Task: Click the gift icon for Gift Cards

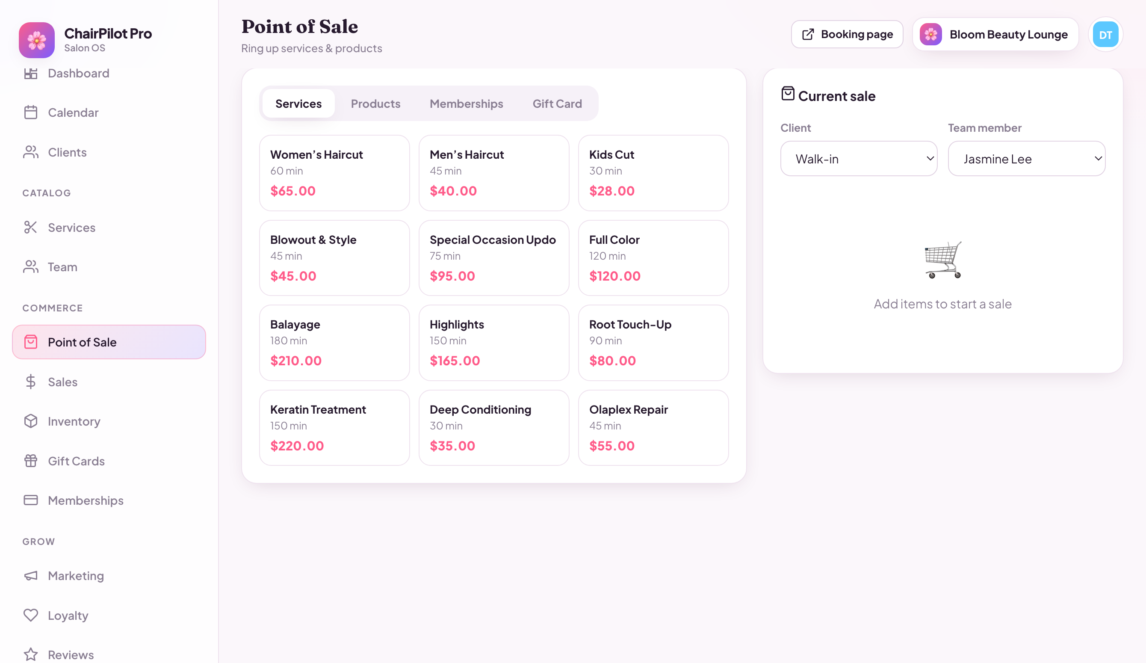Action: point(30,461)
